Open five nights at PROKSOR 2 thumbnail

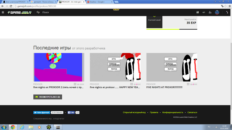[59, 67]
